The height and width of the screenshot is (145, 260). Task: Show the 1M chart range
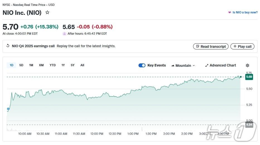click(x=31, y=65)
